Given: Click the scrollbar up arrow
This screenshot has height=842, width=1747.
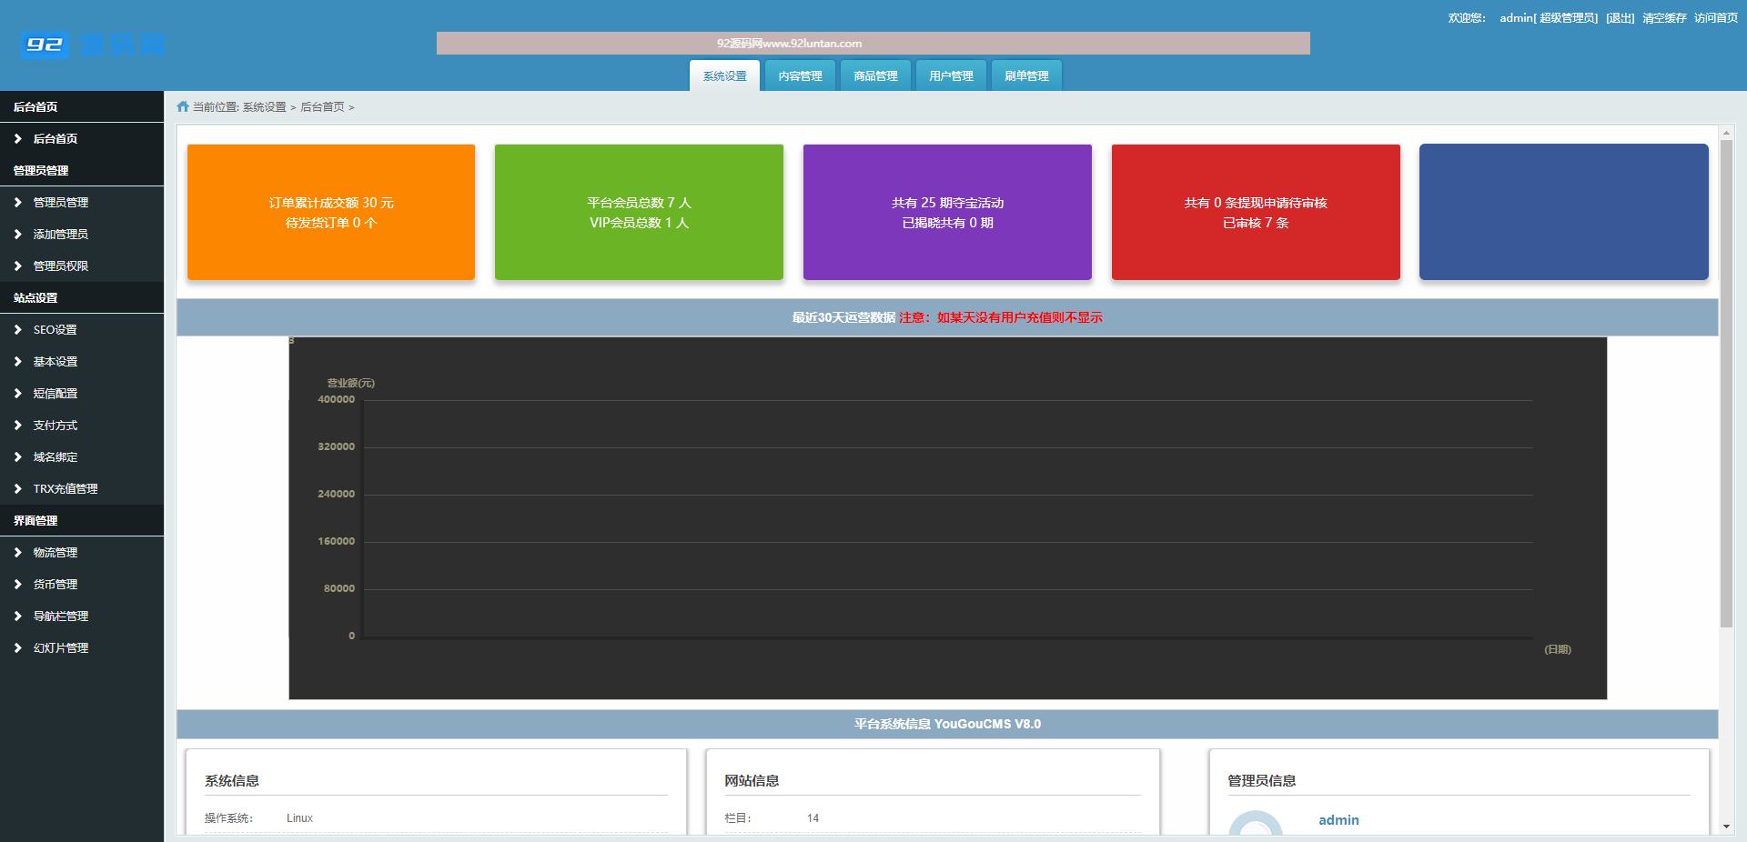Looking at the screenshot, I should point(1726,133).
